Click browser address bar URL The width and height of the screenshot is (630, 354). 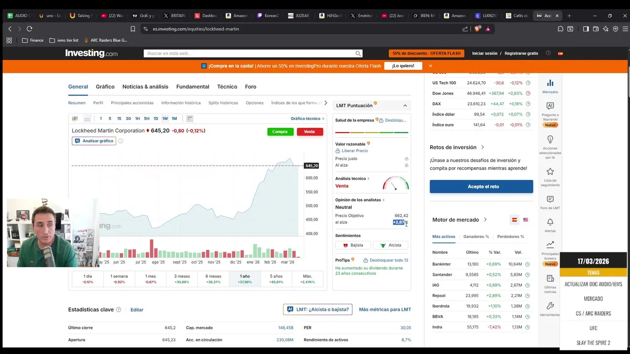coord(196,29)
